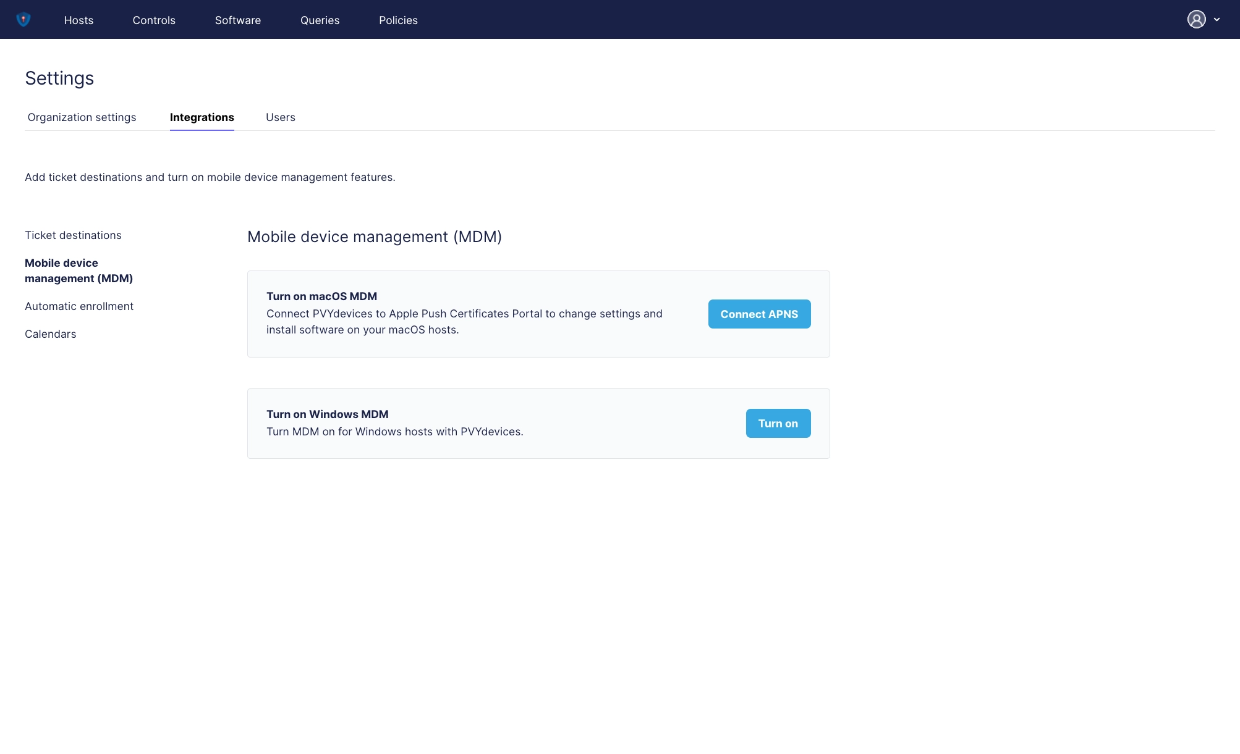Open Calendars integration settings

pos(51,334)
